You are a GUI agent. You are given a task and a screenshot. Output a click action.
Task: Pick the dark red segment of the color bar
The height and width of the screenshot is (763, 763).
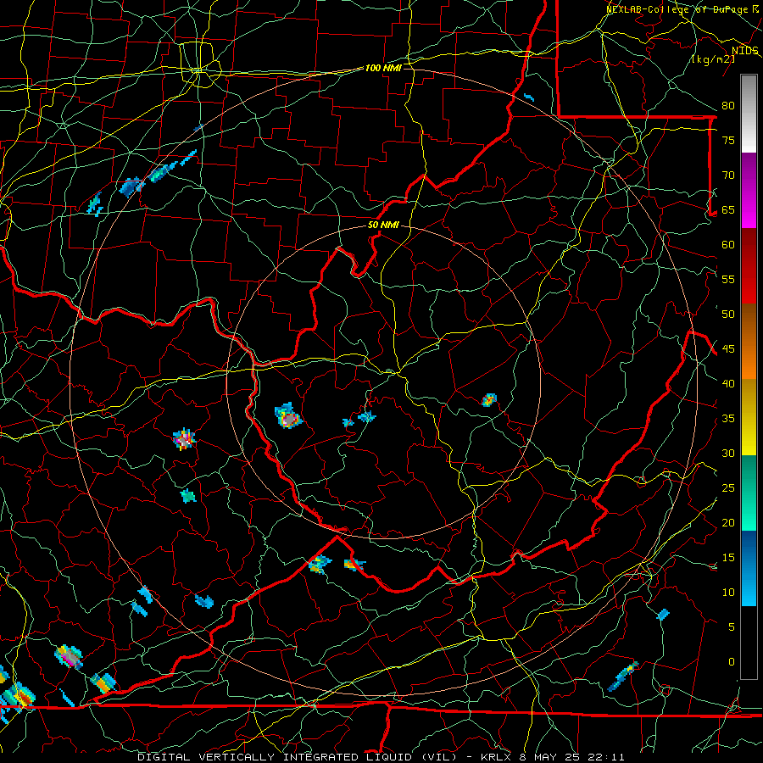pos(749,266)
